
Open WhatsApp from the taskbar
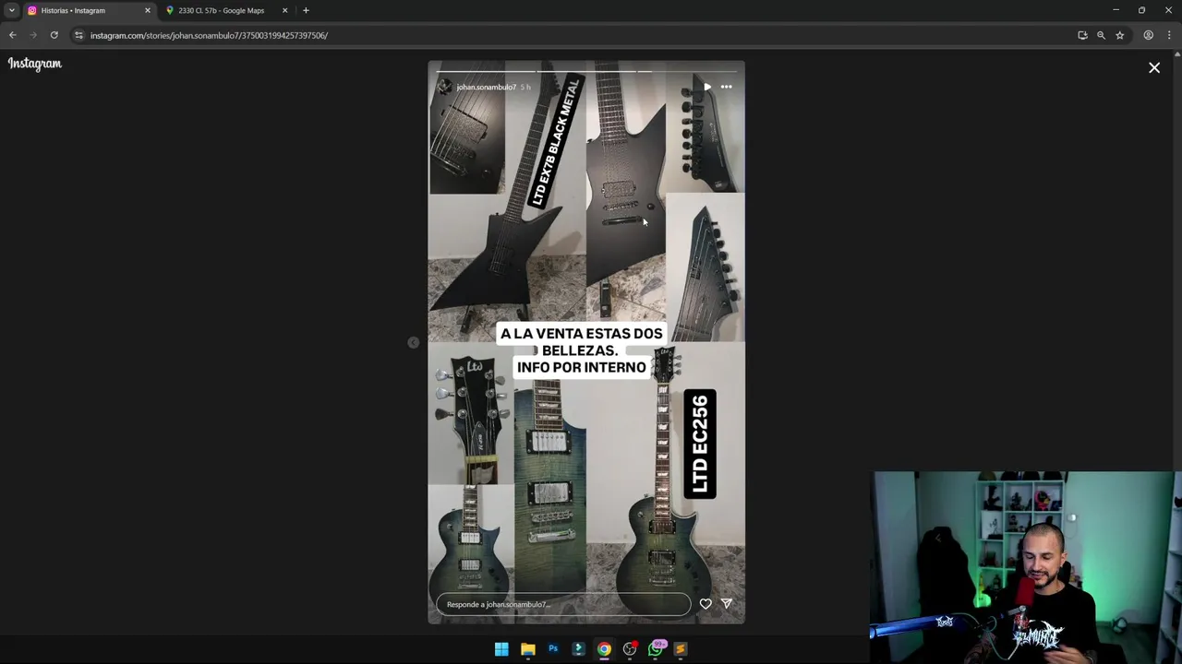(656, 649)
